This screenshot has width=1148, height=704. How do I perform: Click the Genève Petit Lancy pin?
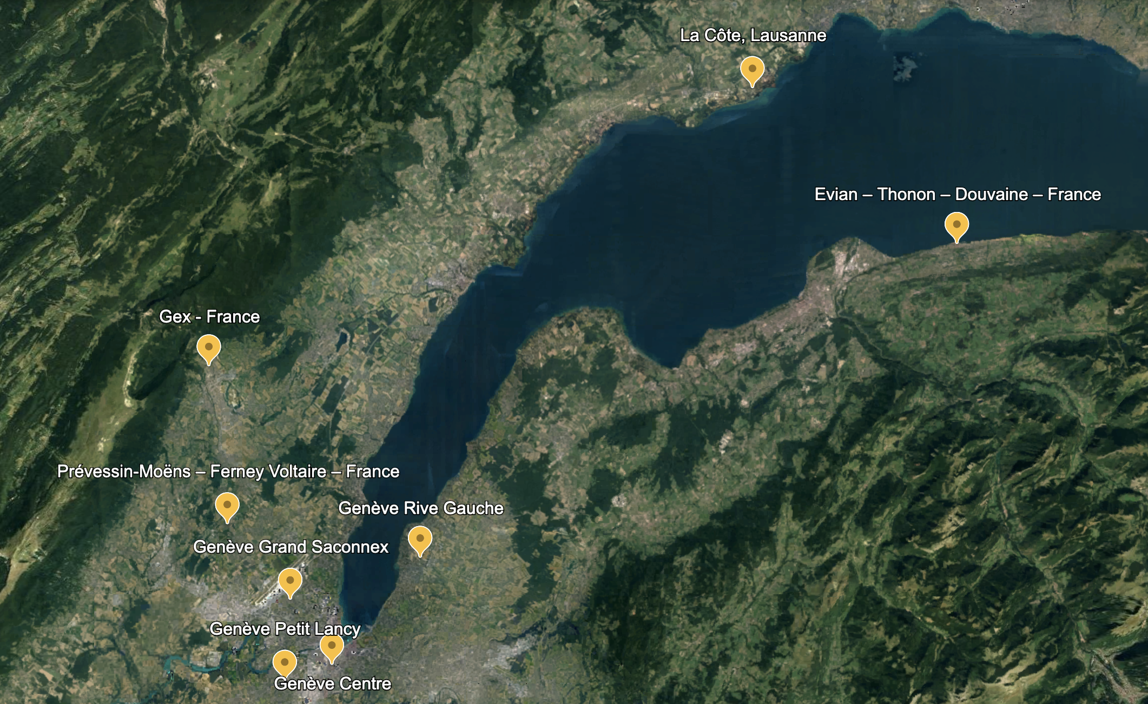pos(285,663)
